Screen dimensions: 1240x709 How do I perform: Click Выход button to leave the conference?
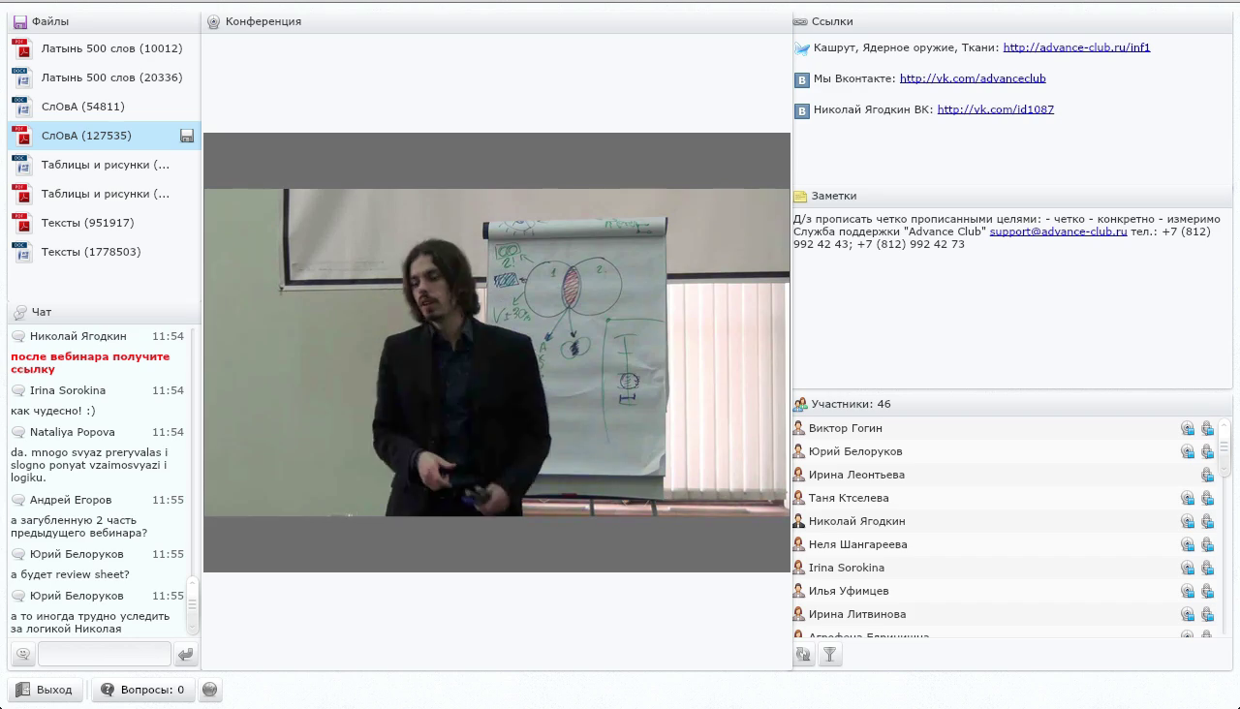[45, 690]
